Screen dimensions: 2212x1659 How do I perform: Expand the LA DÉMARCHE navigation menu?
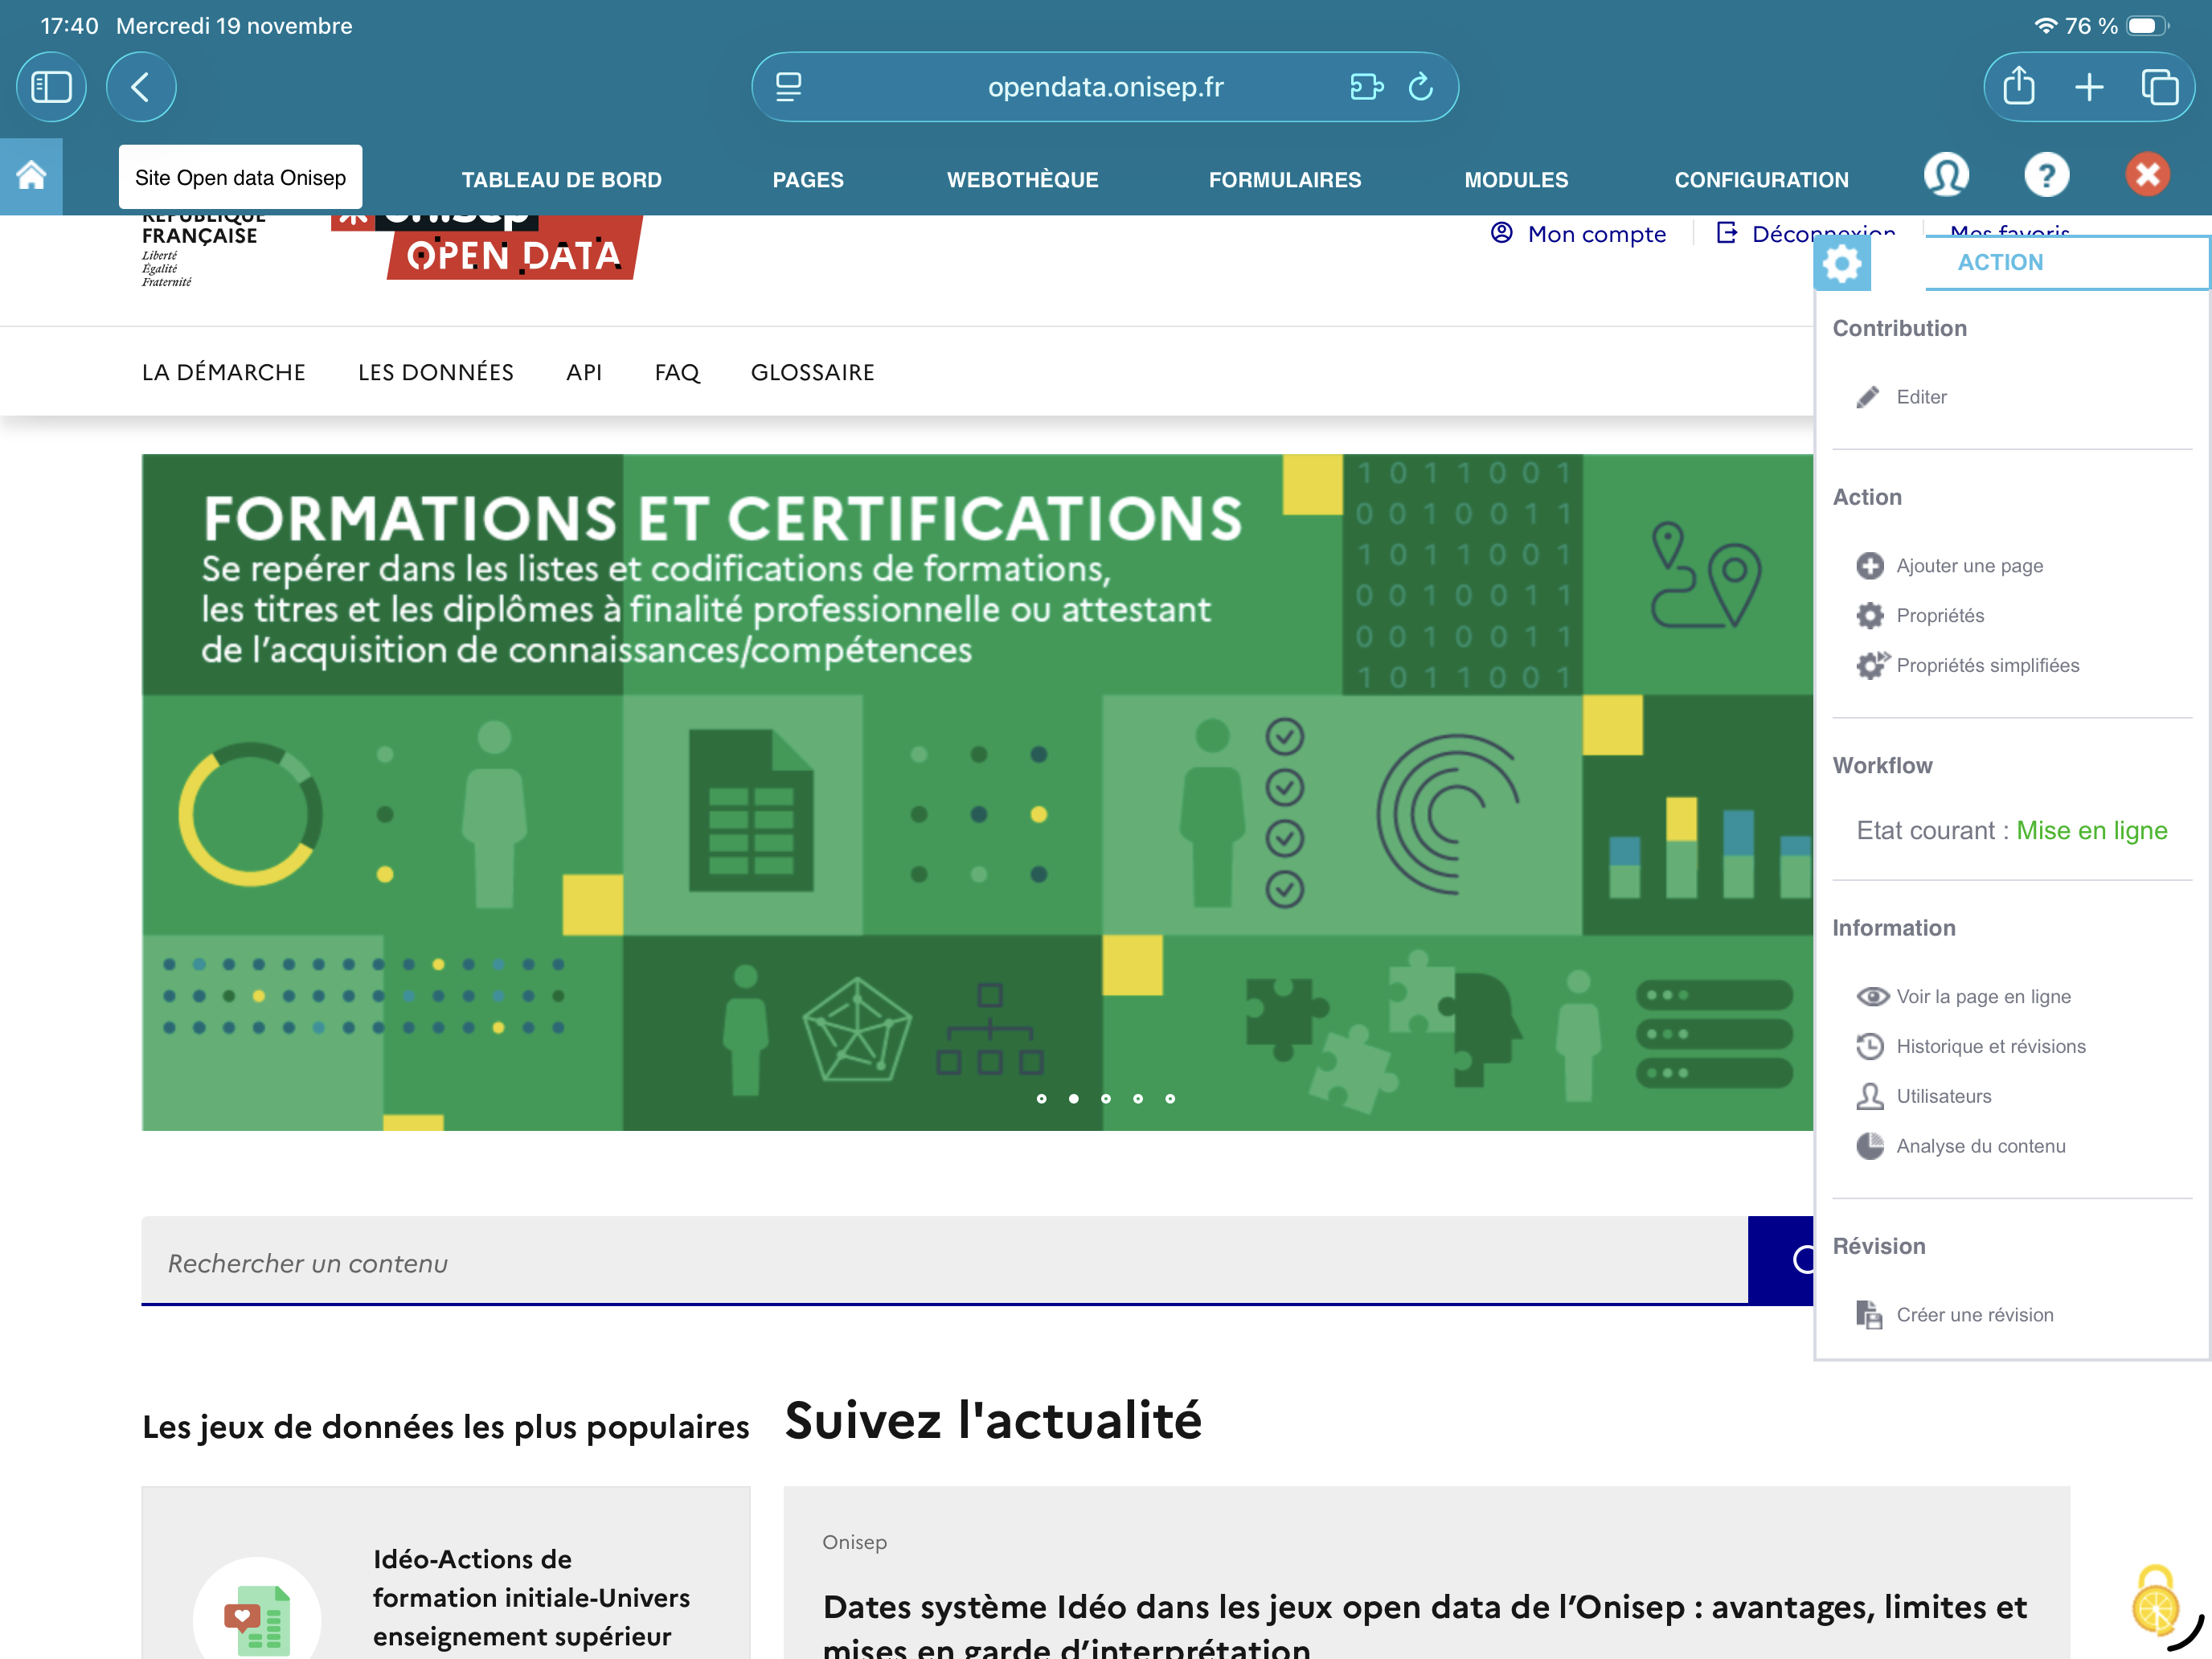[x=223, y=372]
